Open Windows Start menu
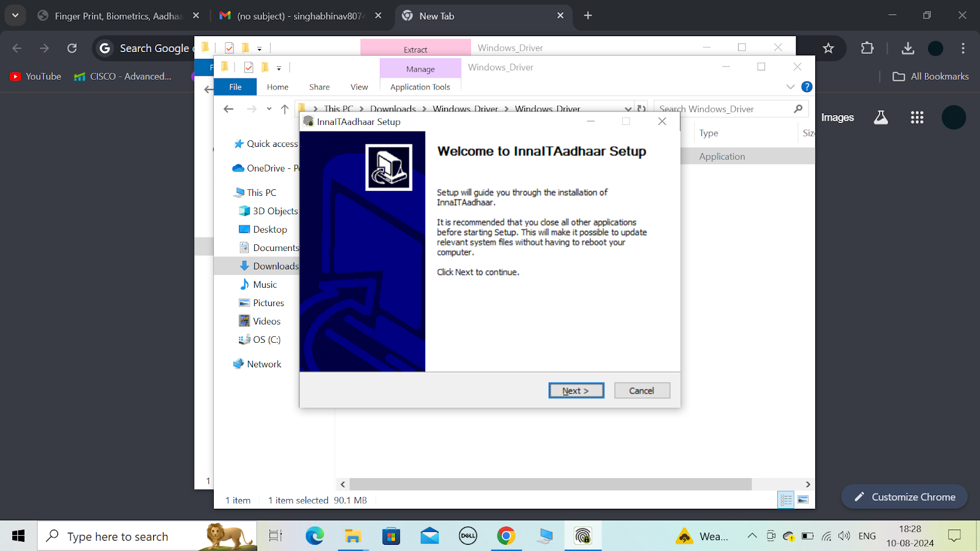 [18, 536]
